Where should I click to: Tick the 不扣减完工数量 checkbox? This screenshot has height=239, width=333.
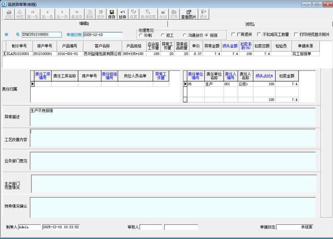259,34
